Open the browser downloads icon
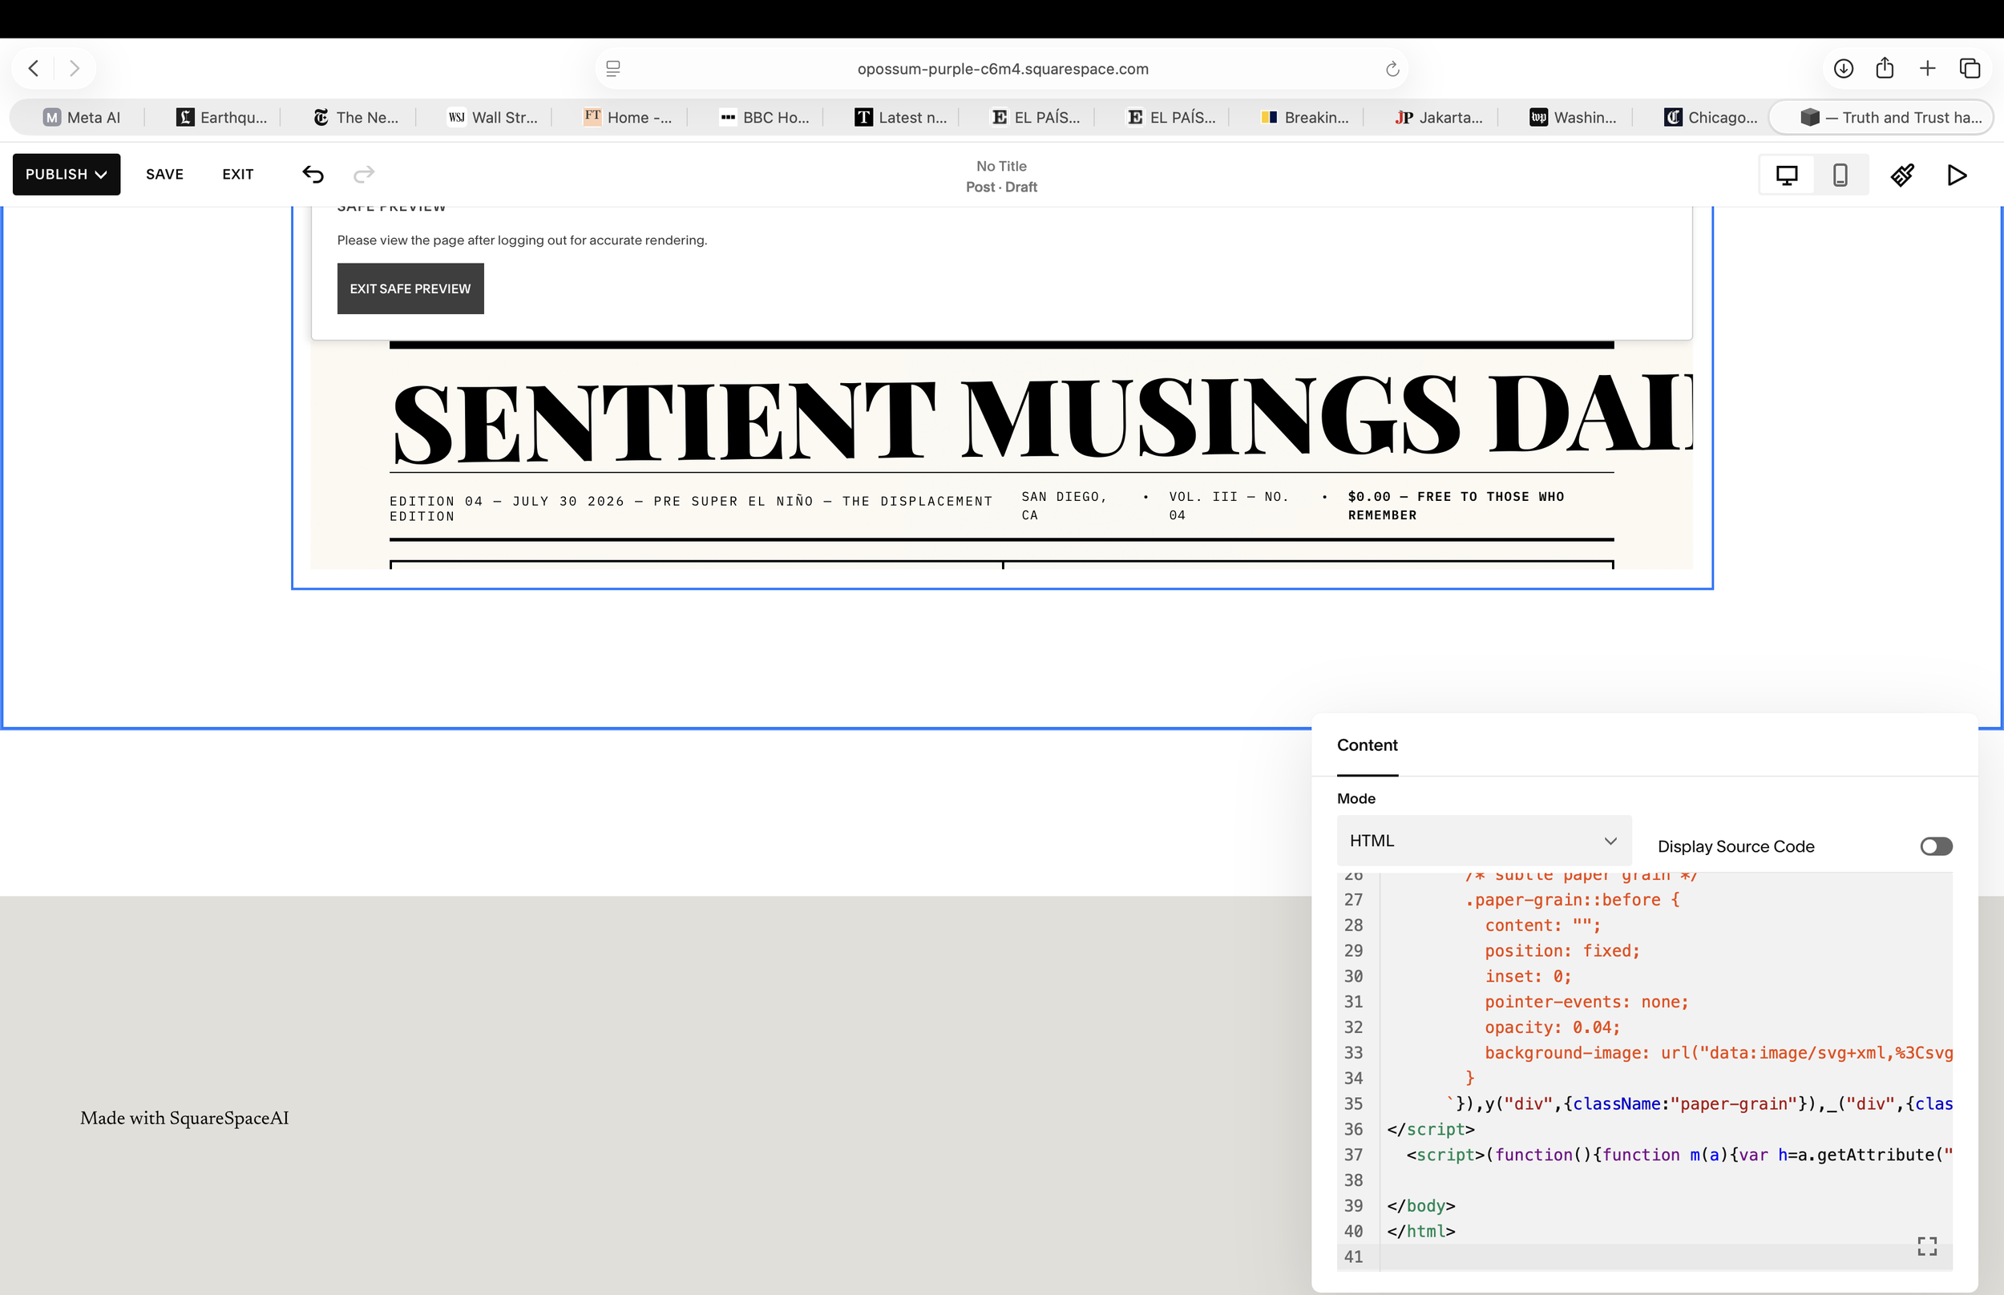Image resolution: width=2004 pixels, height=1295 pixels. pyautogui.click(x=1844, y=68)
